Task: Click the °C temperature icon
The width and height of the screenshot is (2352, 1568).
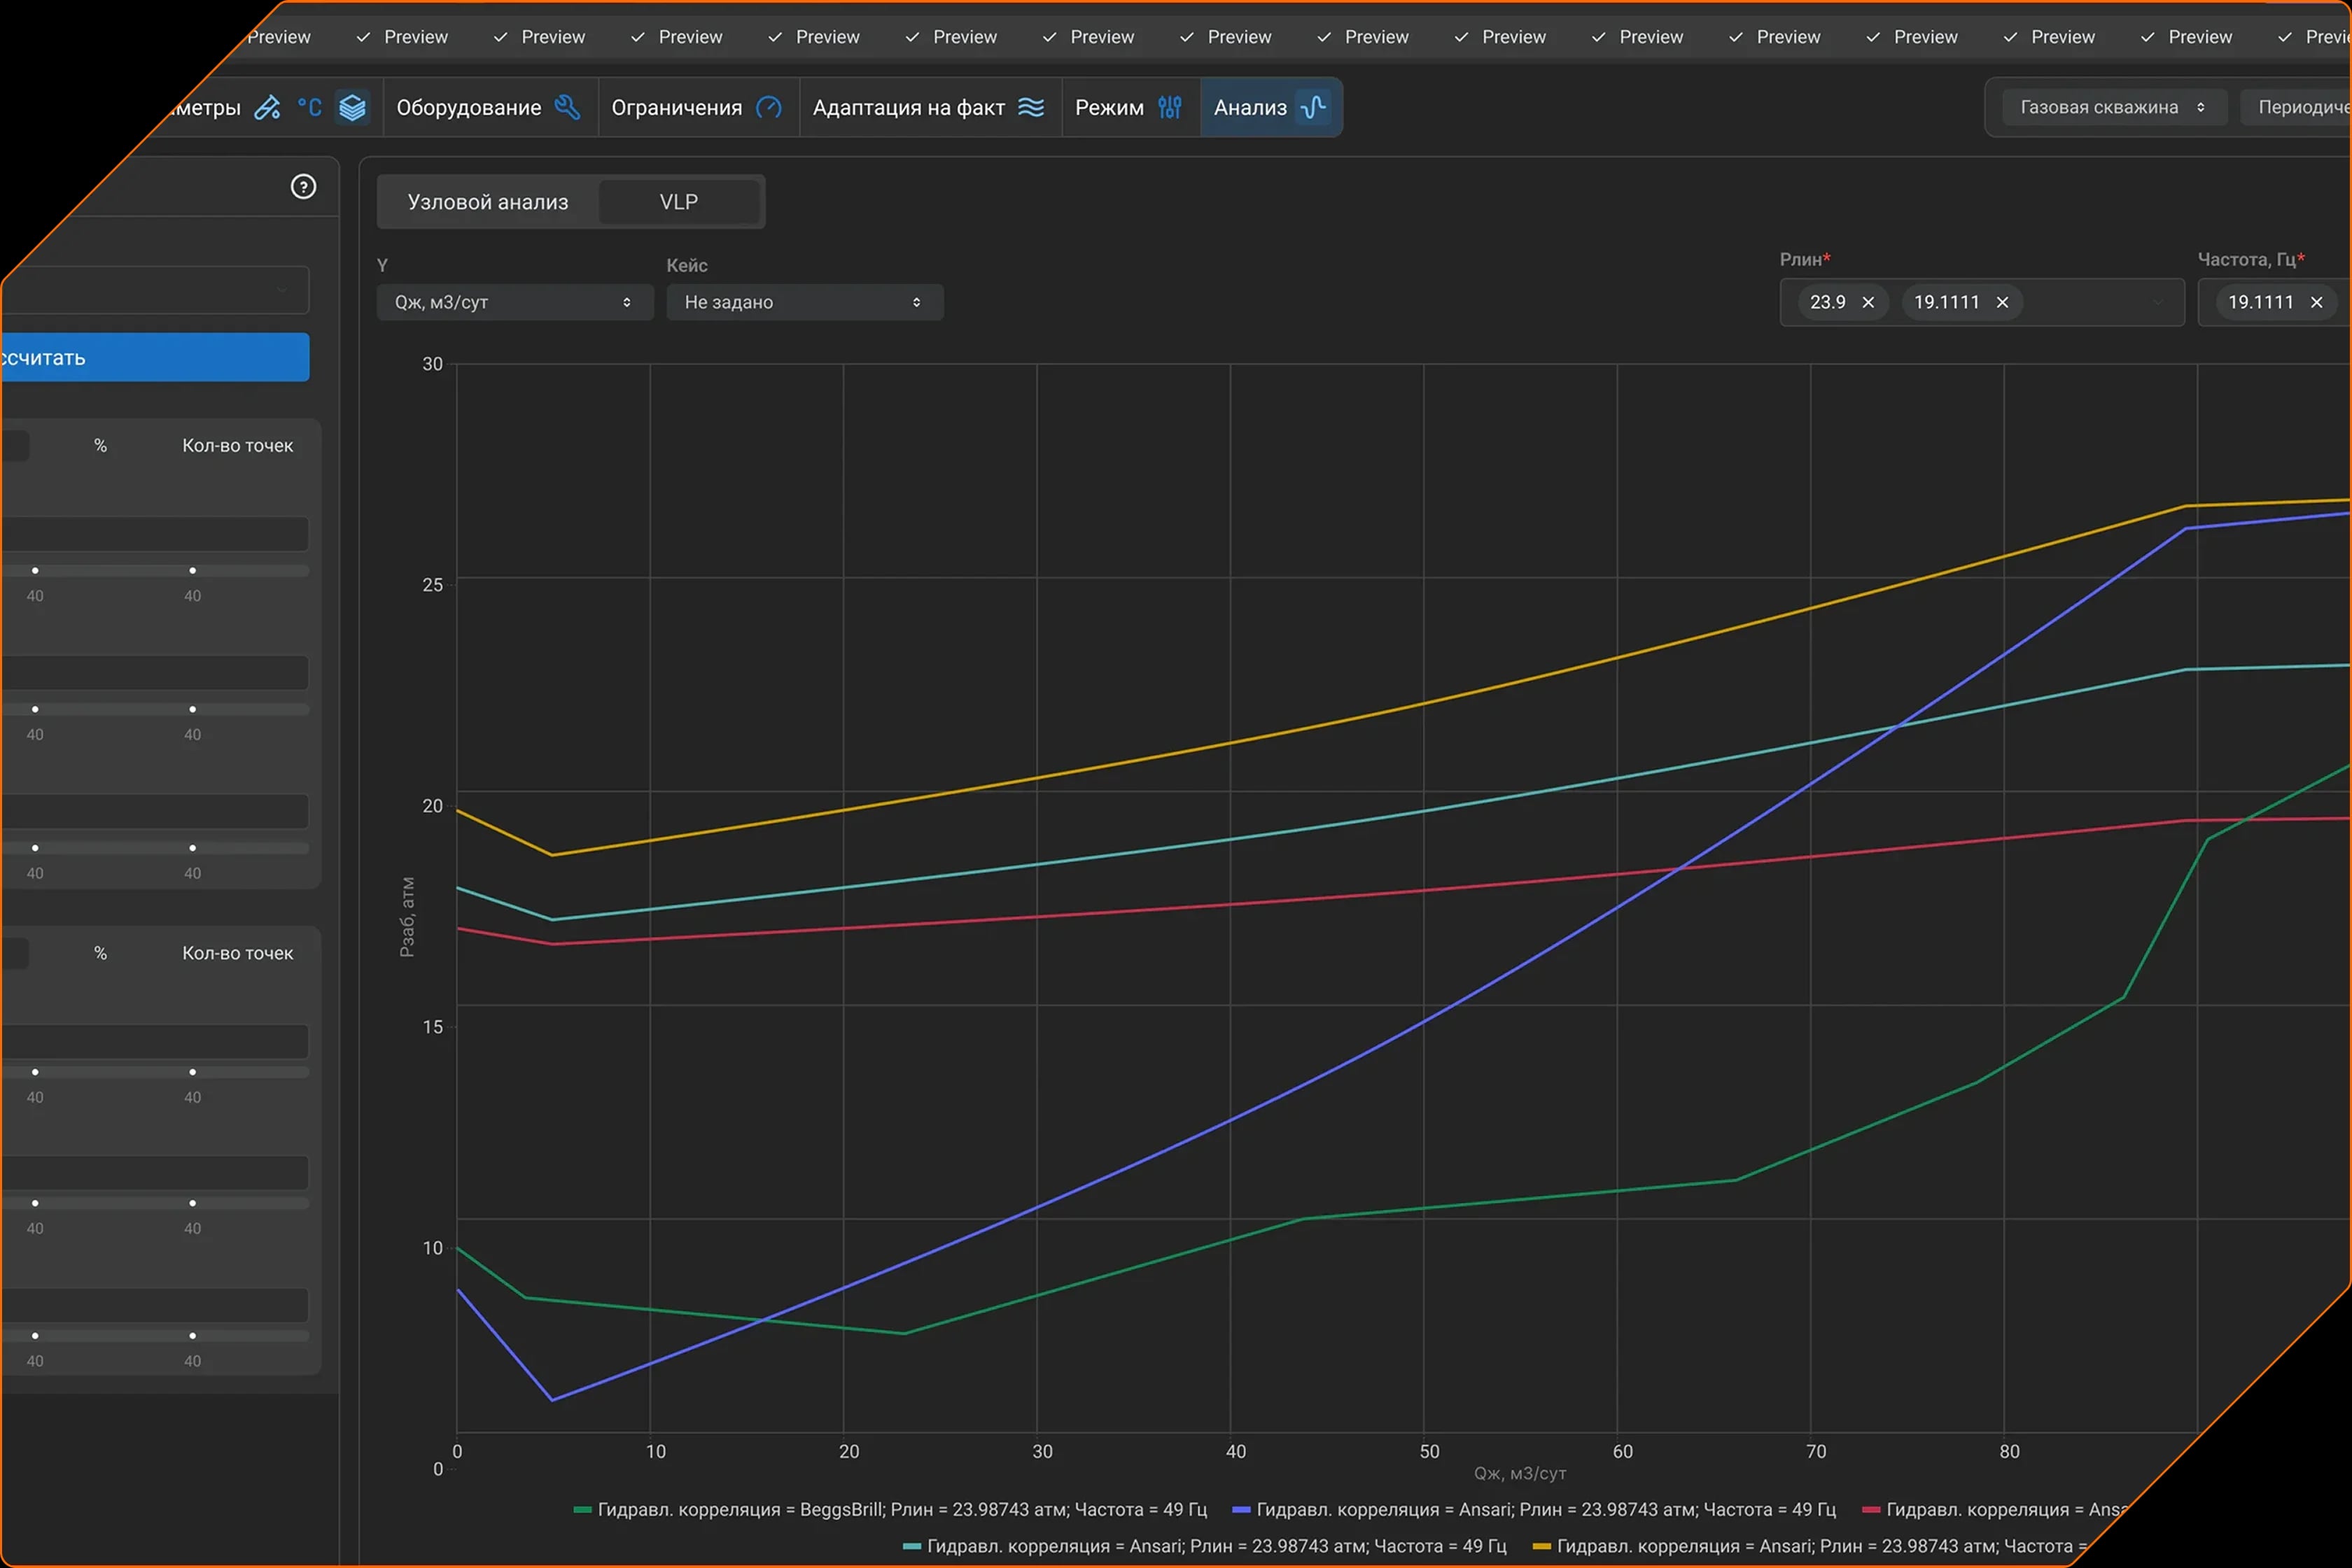Action: click(309, 108)
